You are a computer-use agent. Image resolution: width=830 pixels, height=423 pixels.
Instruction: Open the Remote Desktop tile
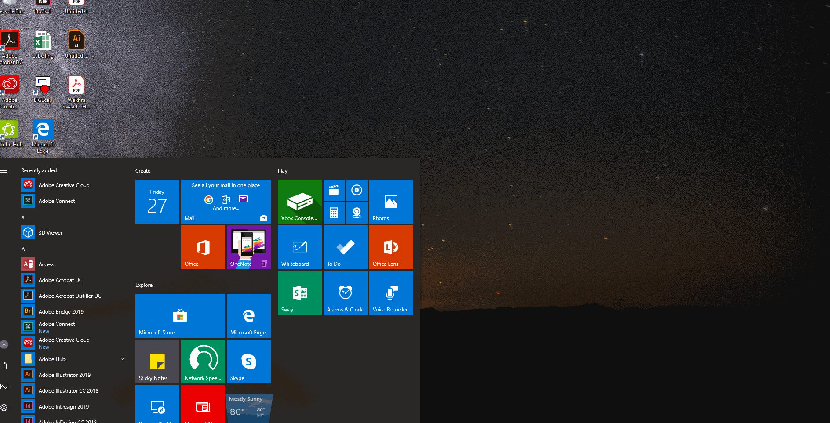tap(157, 404)
